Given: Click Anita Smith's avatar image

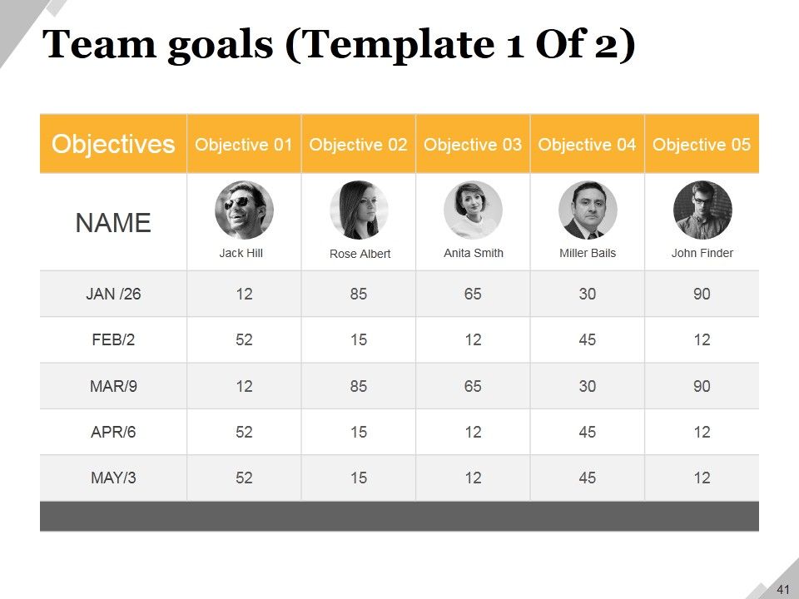Looking at the screenshot, I should point(473,210).
